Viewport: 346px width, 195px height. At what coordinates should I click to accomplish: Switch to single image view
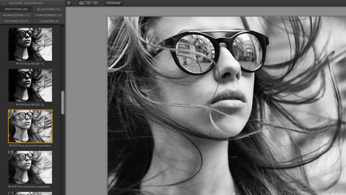click(x=81, y=3)
